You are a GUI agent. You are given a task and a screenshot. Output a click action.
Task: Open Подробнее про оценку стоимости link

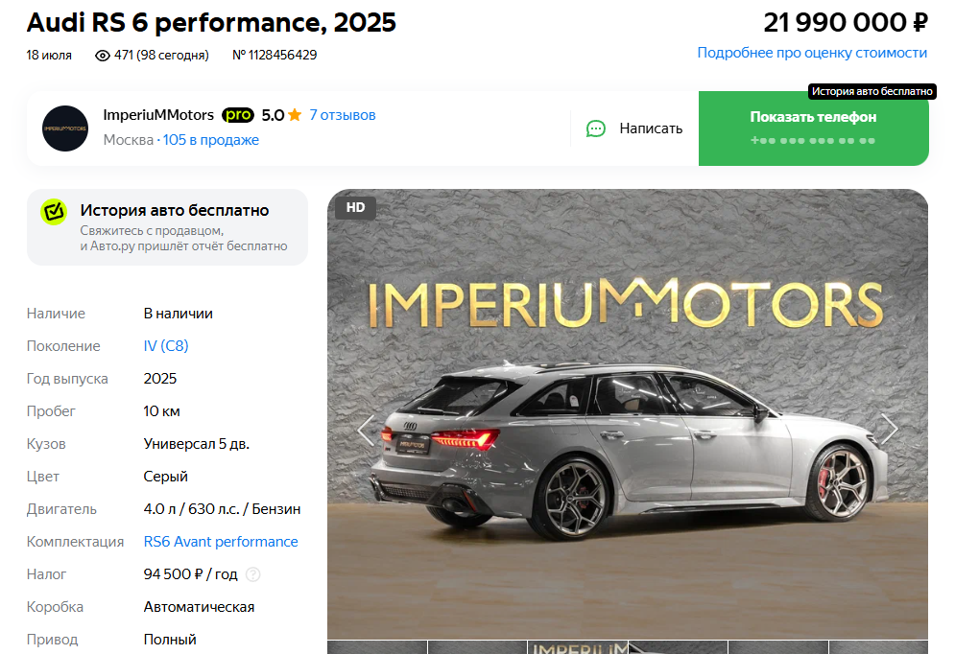[x=812, y=53]
